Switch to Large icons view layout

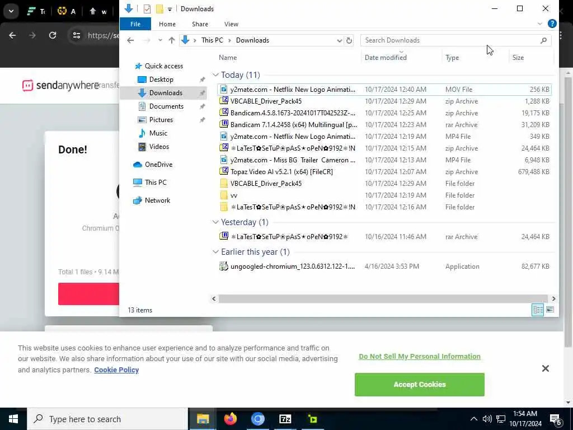(550, 310)
